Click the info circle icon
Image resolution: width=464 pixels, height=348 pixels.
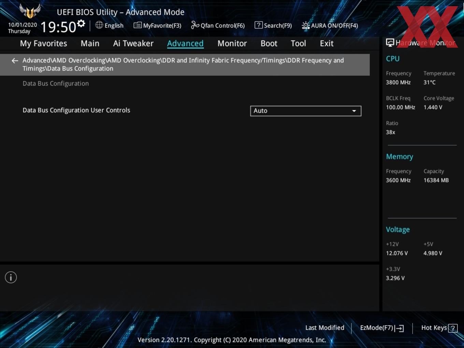coord(11,277)
